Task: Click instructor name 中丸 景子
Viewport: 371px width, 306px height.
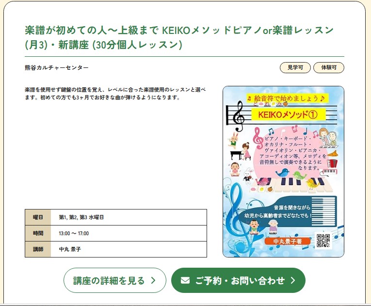Action: point(70,249)
